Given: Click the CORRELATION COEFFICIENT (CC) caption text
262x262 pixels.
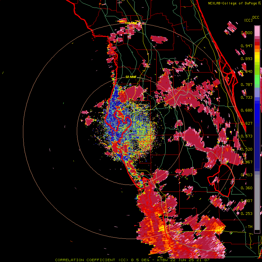Looking at the screenshot, I should (92, 260).
